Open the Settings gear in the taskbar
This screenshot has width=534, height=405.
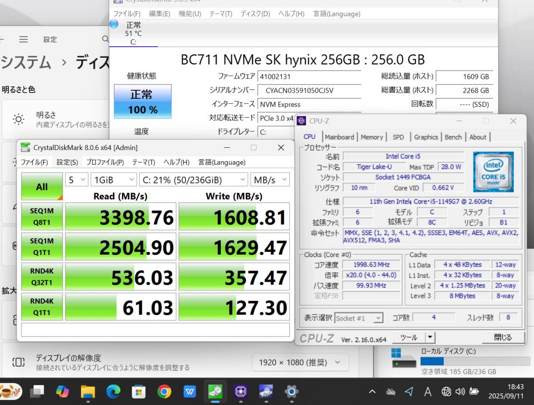coord(291,392)
